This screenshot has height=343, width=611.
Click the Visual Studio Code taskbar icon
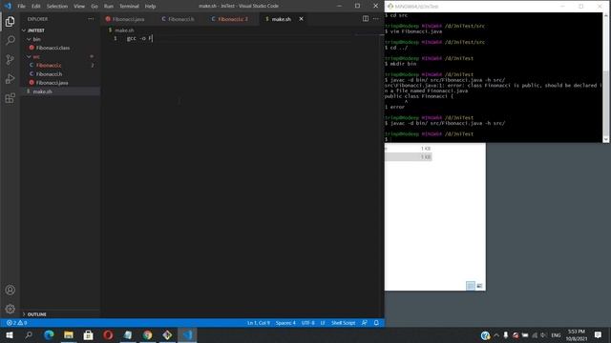tap(187, 334)
